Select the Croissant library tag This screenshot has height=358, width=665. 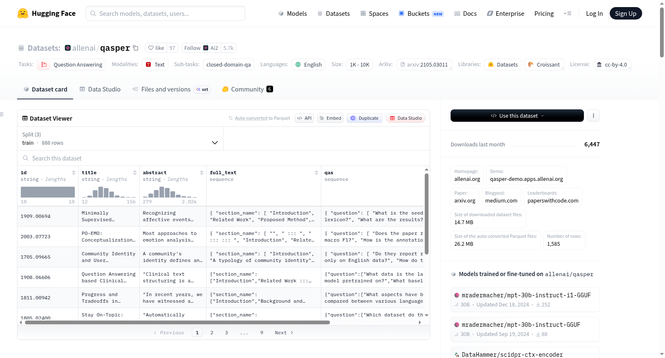pos(544,64)
